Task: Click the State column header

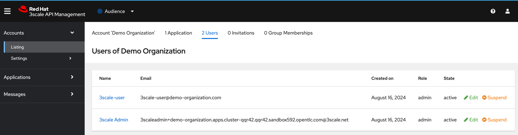Action: pos(449,78)
